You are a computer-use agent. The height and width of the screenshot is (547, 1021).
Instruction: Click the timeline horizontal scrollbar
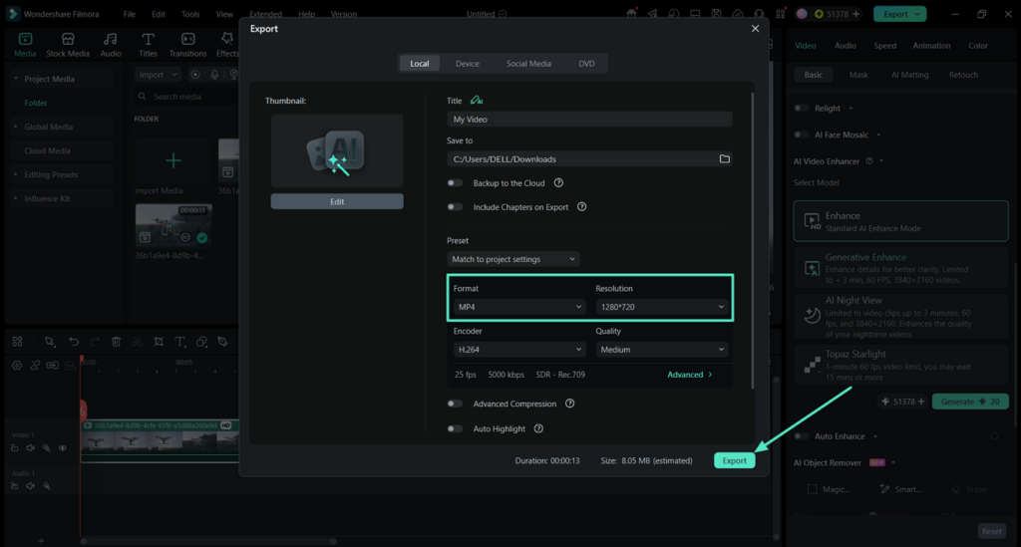(207, 541)
